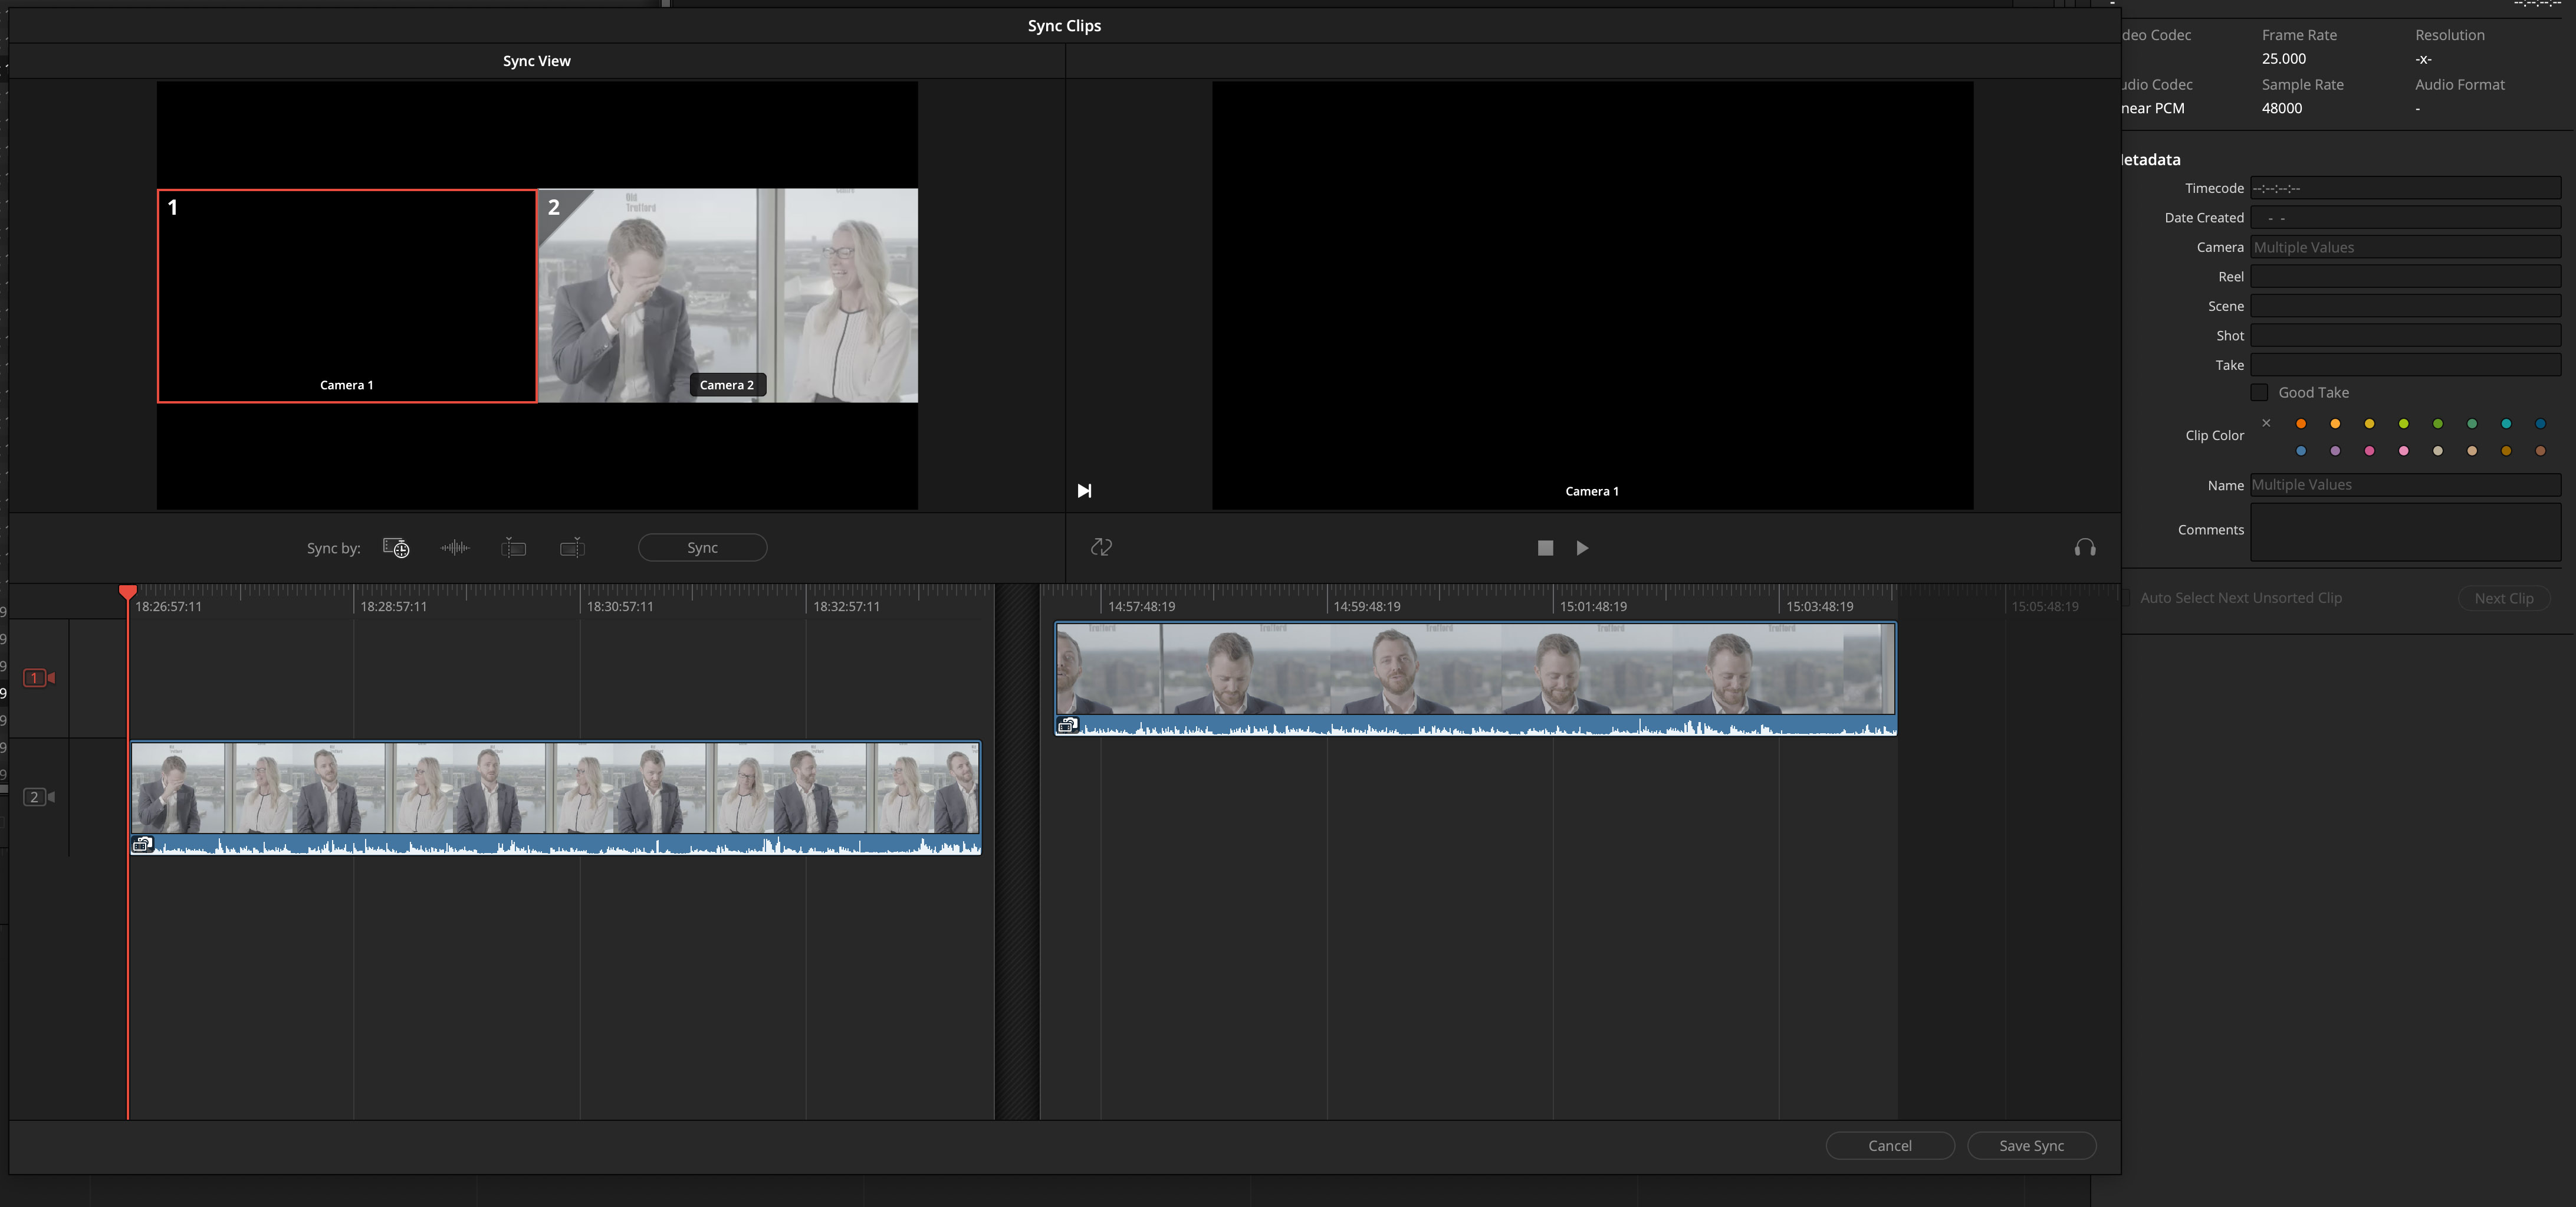Click ruler at 15:01:48:19
The height and width of the screenshot is (1207, 2576).
(1593, 606)
